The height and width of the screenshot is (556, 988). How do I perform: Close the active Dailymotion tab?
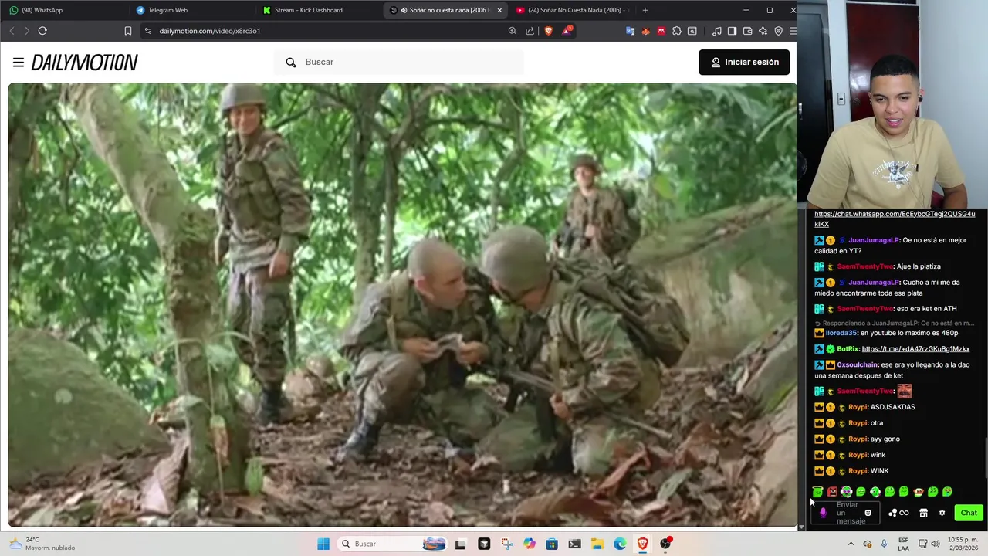coord(499,10)
